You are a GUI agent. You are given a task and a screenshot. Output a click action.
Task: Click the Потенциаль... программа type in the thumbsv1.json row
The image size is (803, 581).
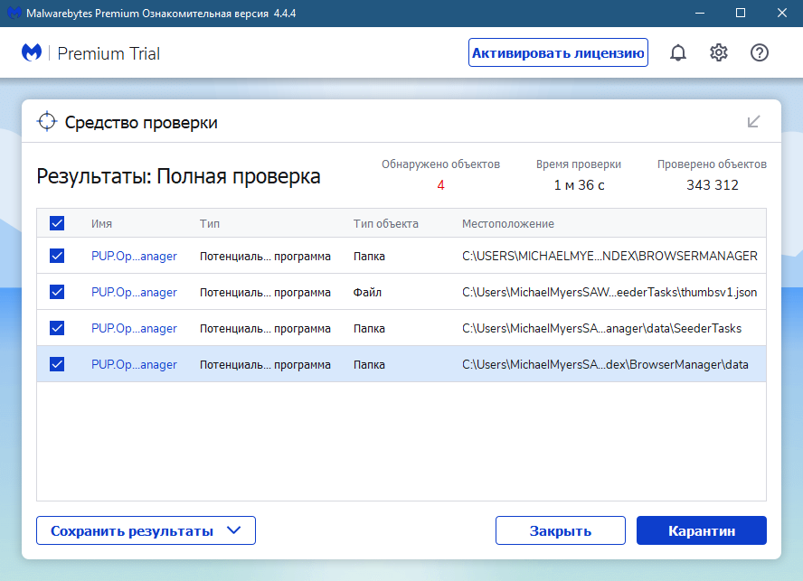click(265, 292)
